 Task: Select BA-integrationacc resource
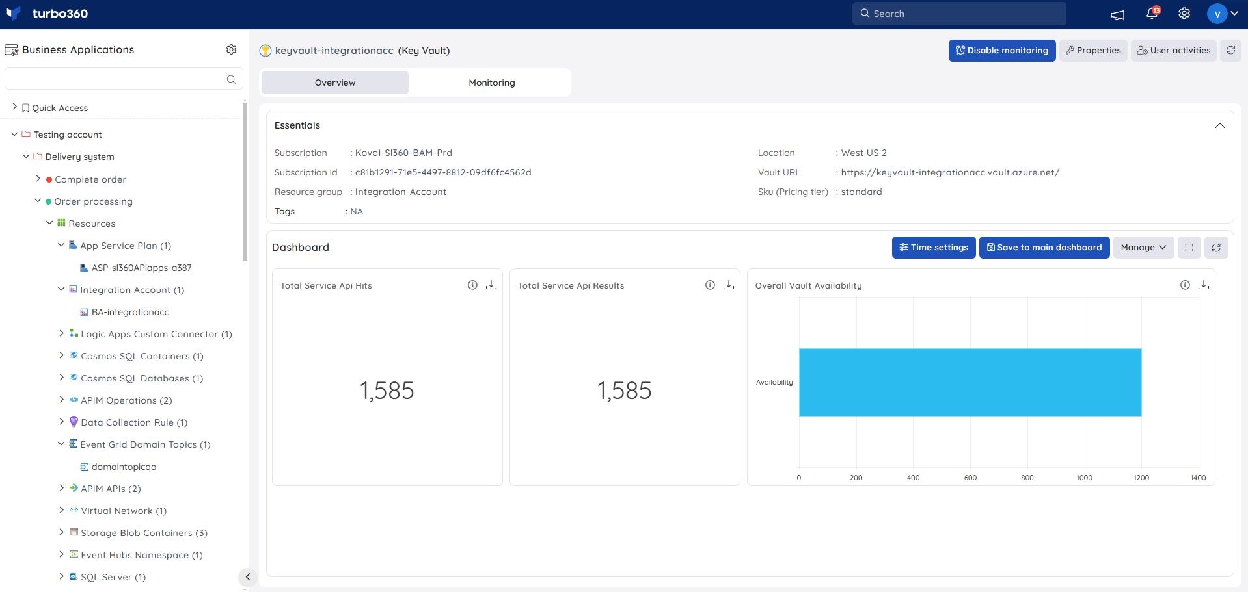[x=130, y=312]
